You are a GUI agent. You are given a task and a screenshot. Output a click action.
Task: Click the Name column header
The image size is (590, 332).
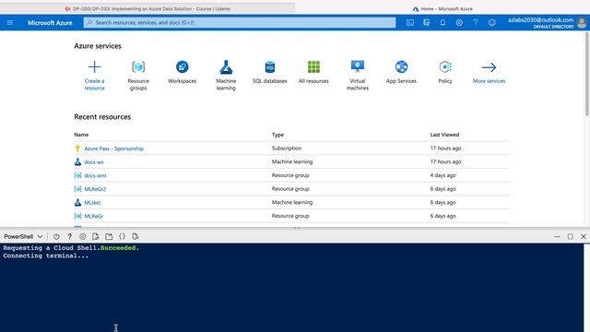click(x=81, y=135)
